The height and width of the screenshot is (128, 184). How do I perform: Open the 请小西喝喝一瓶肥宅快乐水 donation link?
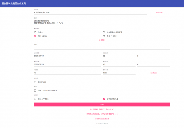tap(102, 109)
